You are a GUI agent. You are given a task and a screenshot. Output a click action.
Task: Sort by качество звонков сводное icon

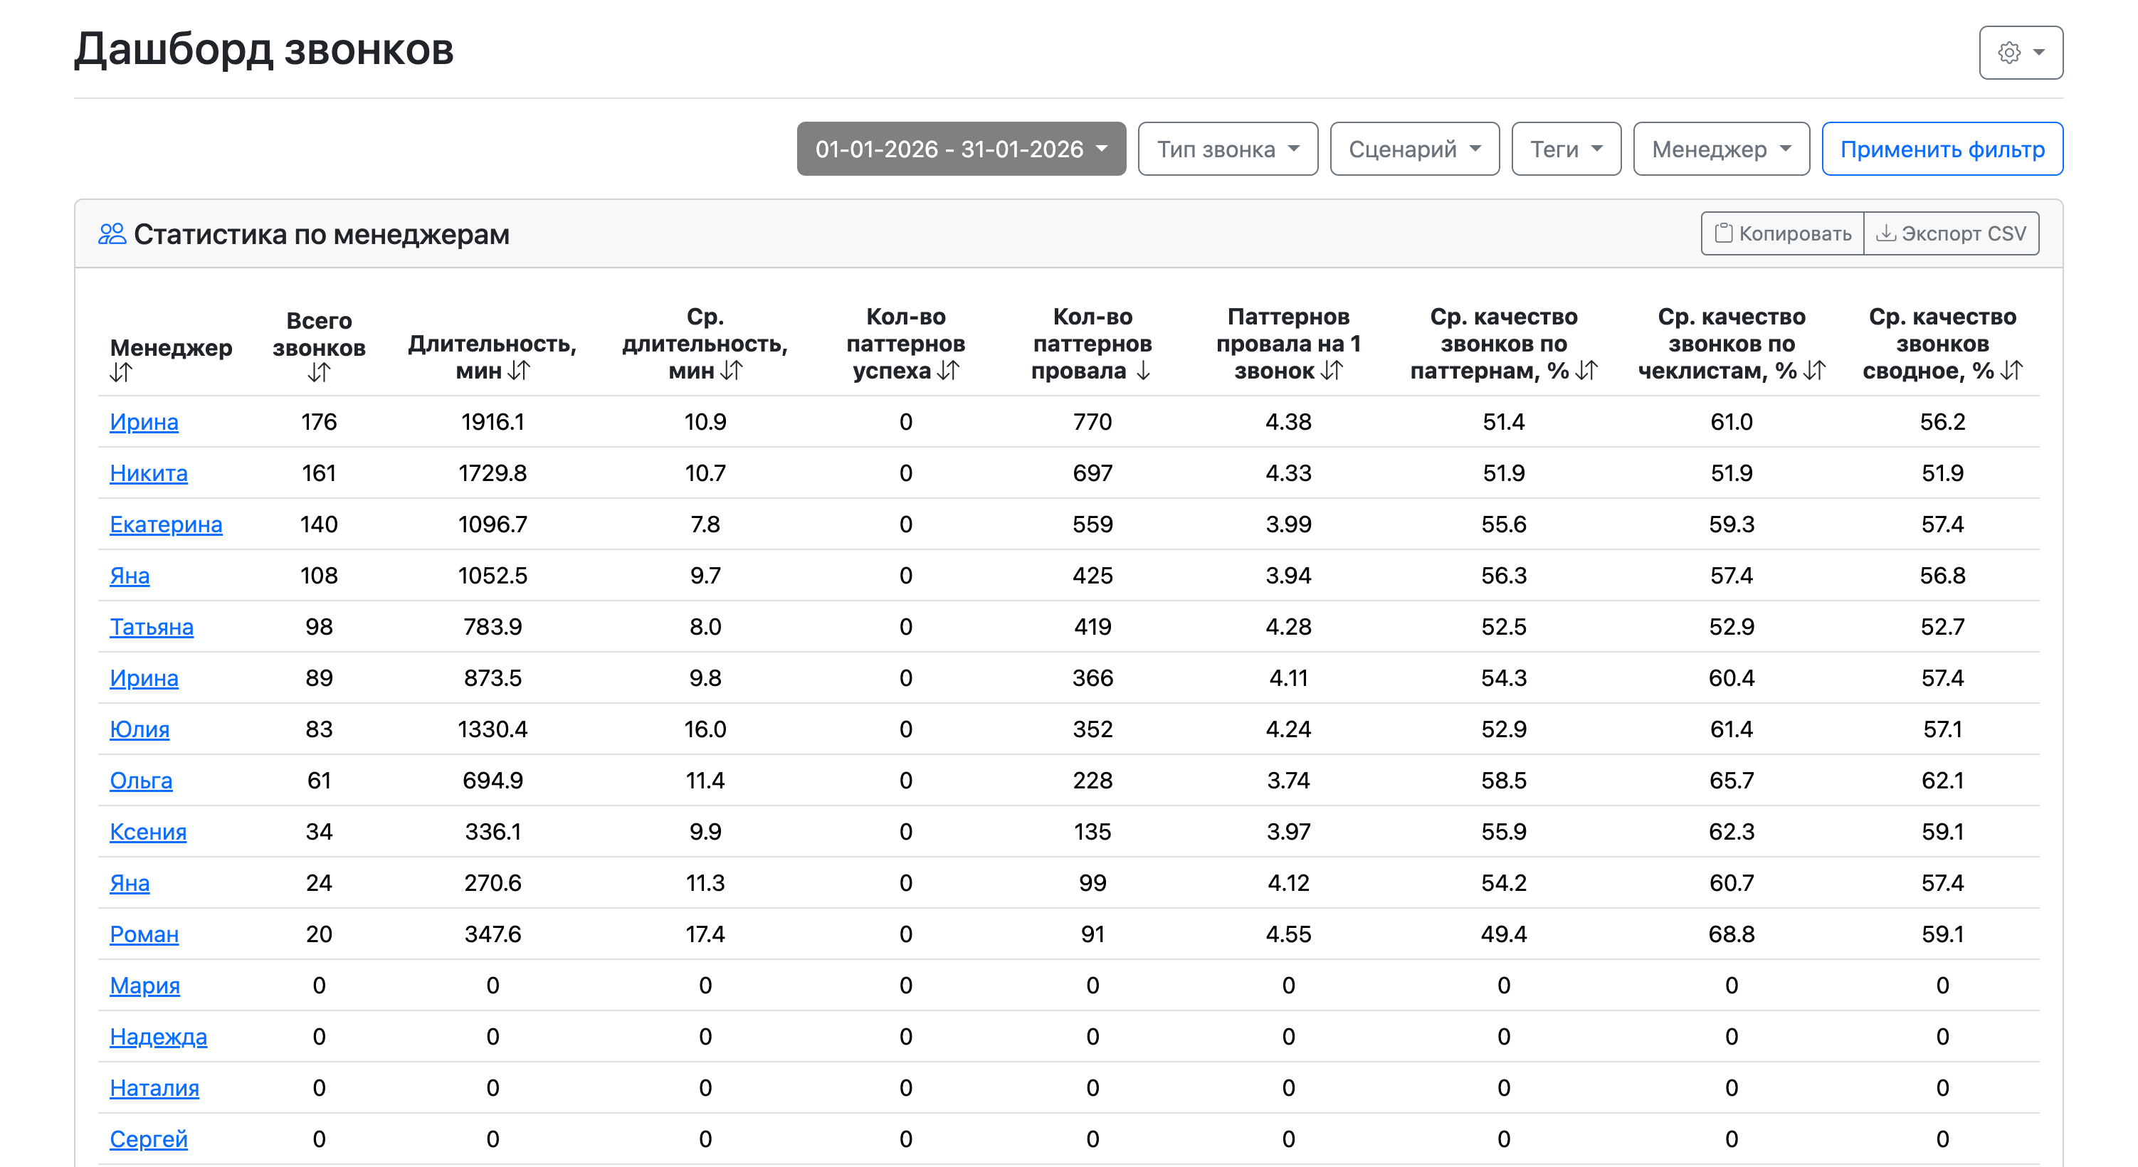click(x=2012, y=370)
